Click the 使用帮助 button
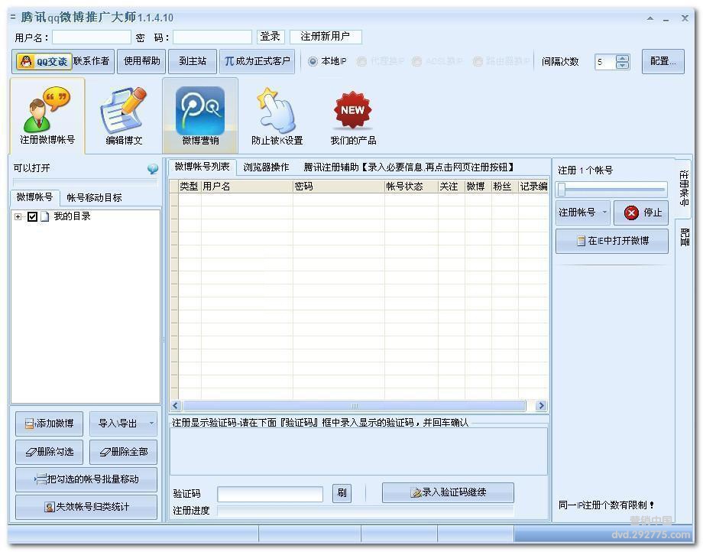 141,61
